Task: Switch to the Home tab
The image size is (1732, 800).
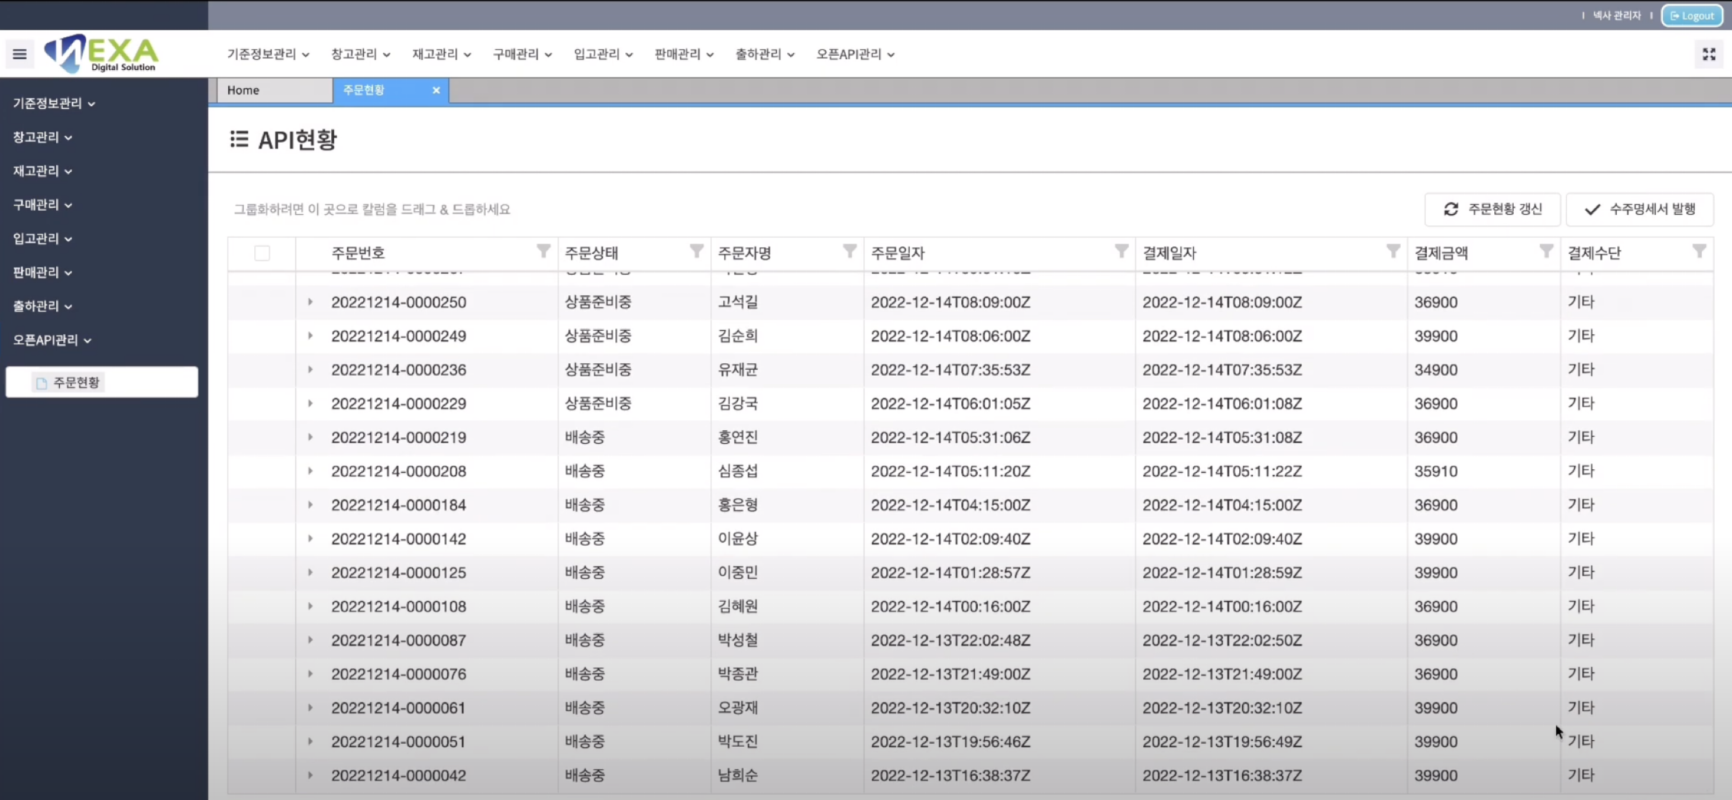Action: click(x=274, y=90)
